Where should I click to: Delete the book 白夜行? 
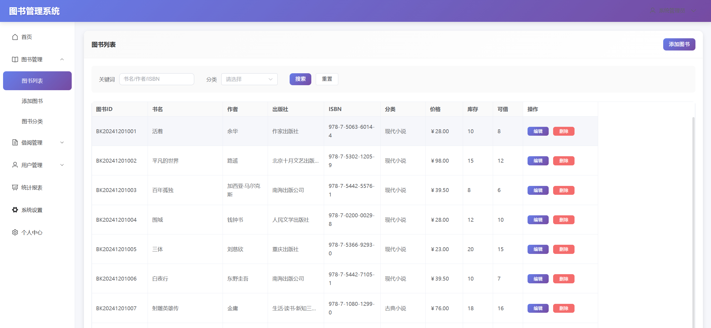click(563, 279)
